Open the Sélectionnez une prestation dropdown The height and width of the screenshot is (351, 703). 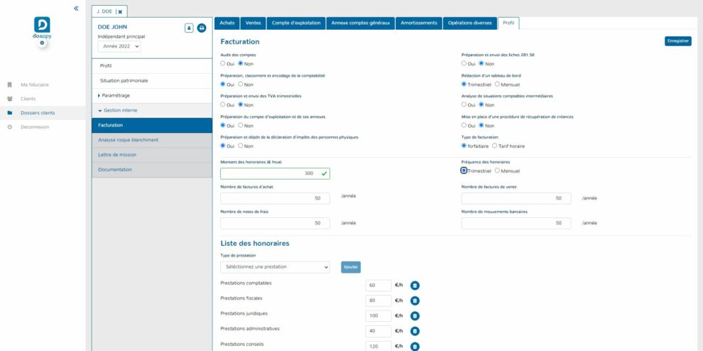[x=276, y=267]
